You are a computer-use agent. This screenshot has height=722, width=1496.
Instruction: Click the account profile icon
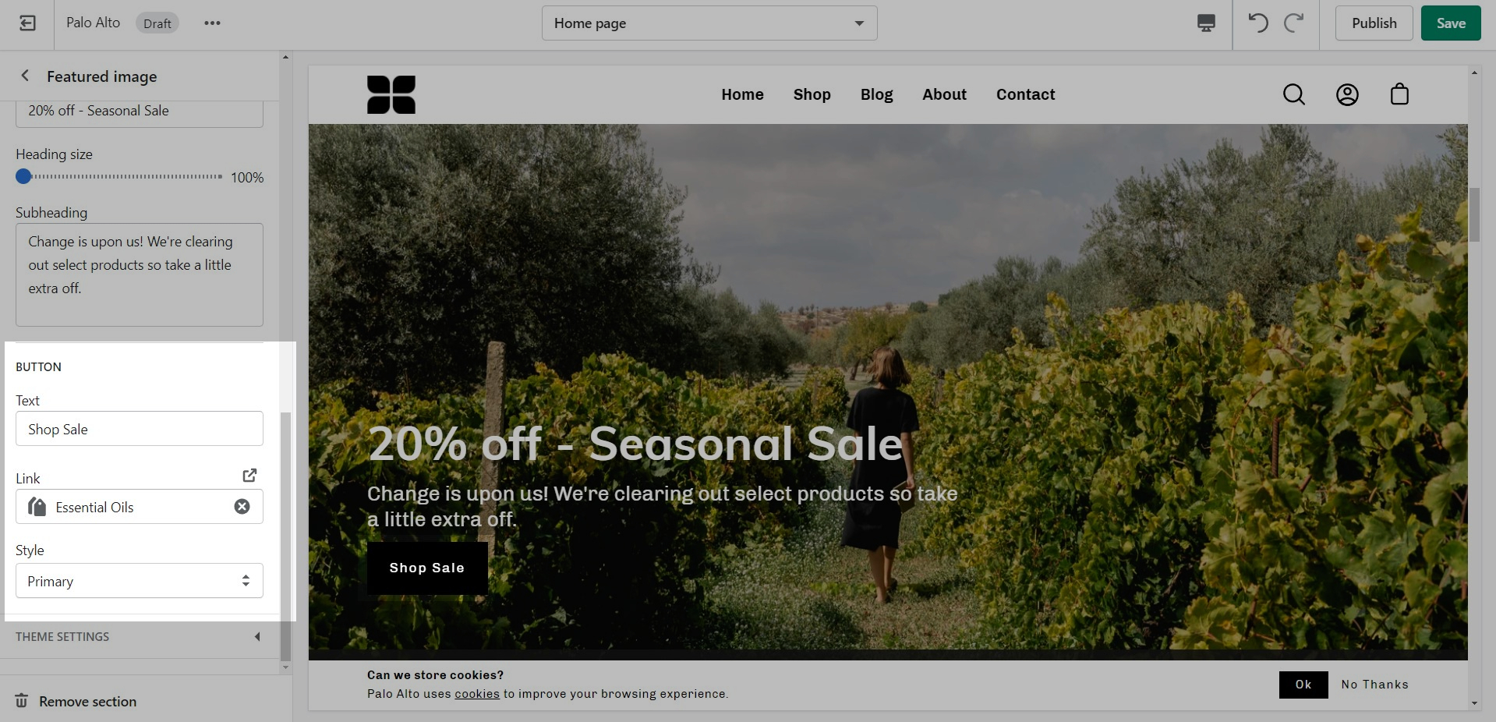1347,94
